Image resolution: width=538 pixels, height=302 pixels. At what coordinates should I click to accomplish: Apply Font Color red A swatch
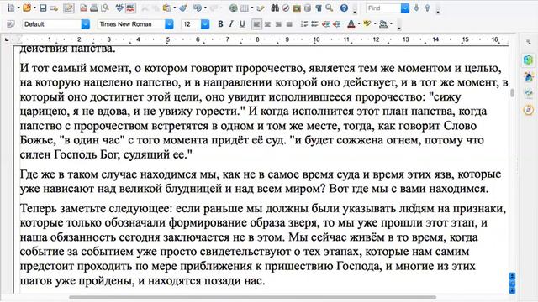click(x=351, y=24)
